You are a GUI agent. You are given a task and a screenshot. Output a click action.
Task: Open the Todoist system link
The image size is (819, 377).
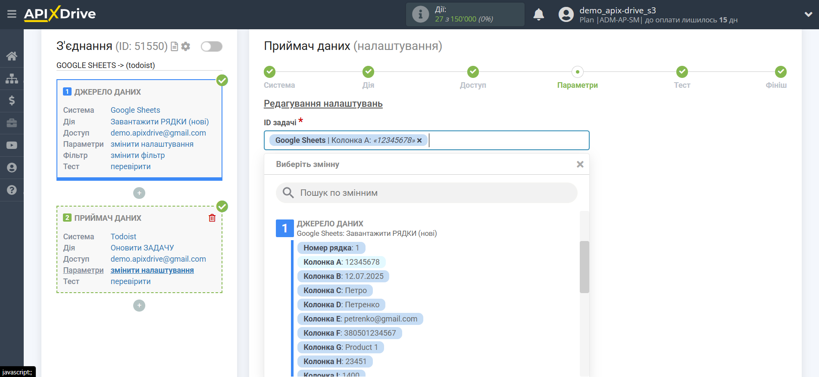[x=123, y=237]
